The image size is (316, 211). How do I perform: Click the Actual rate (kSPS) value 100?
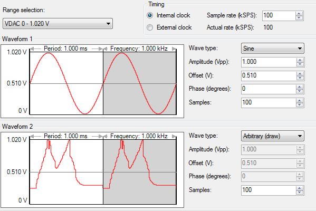coord(268,27)
